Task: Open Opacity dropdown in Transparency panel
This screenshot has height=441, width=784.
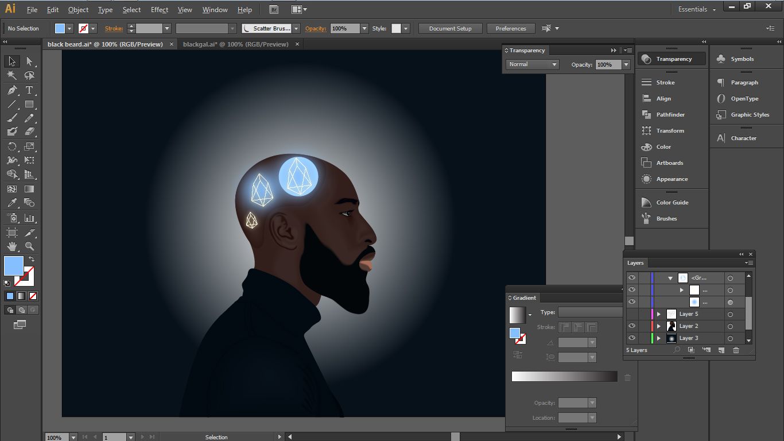Action: (626, 65)
